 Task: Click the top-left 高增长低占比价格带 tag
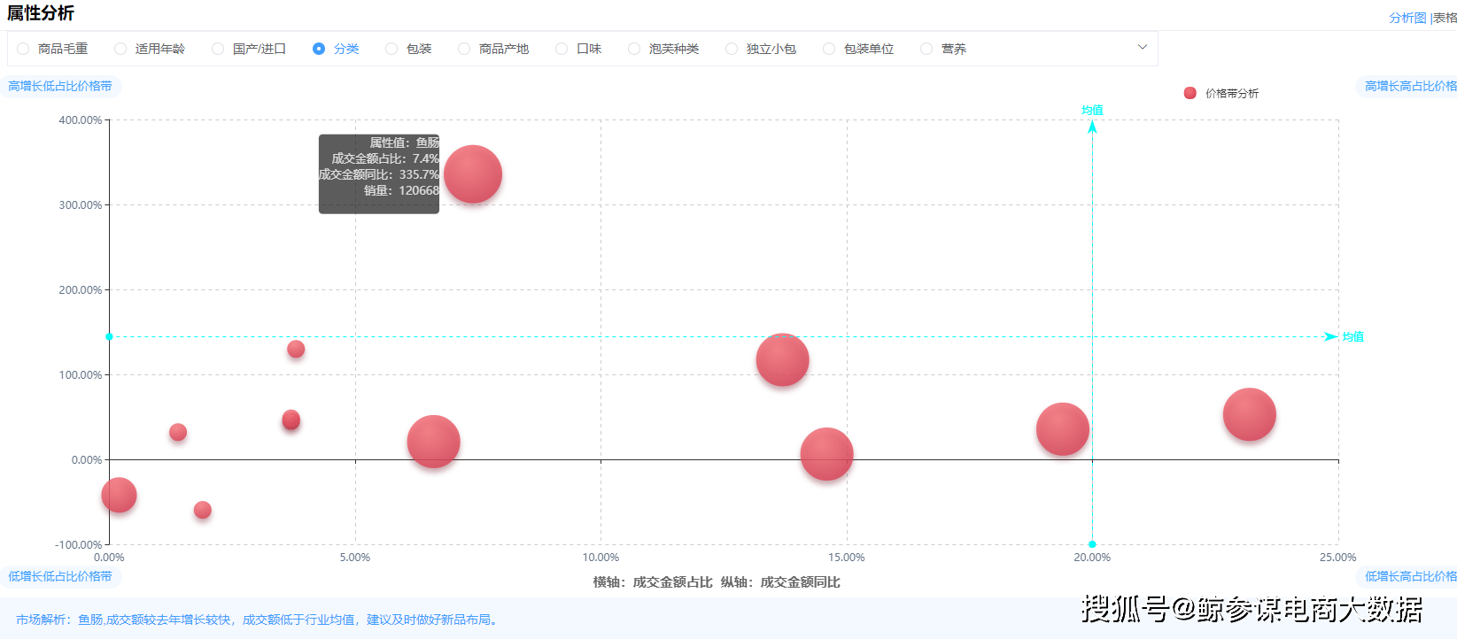click(60, 86)
